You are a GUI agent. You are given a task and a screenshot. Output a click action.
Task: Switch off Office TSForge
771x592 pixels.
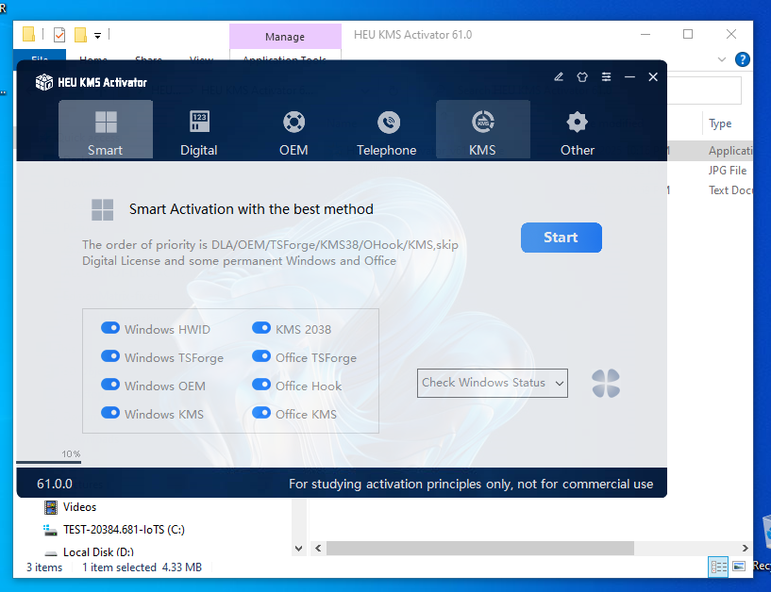click(261, 356)
